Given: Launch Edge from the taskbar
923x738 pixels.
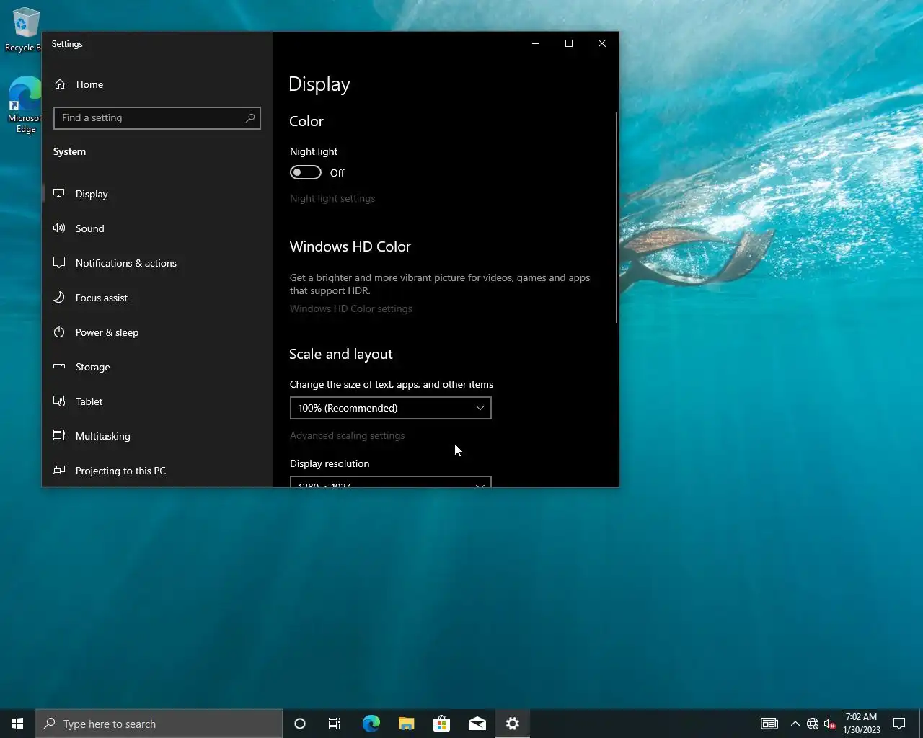Looking at the screenshot, I should [x=371, y=724].
